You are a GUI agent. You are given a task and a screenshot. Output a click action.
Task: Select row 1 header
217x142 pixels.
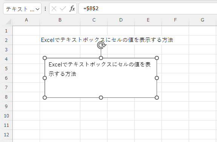pyautogui.click(x=6, y=31)
